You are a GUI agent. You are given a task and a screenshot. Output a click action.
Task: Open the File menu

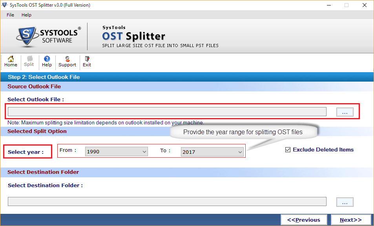[x=10, y=15]
